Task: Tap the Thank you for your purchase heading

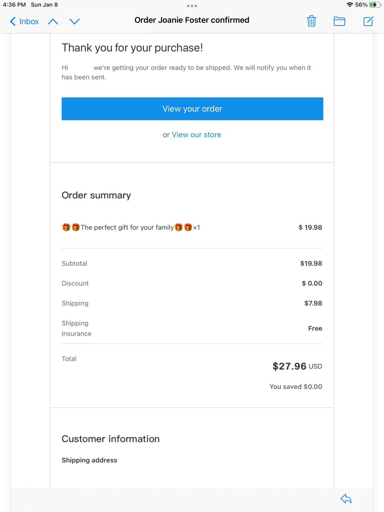Action: 132,48
